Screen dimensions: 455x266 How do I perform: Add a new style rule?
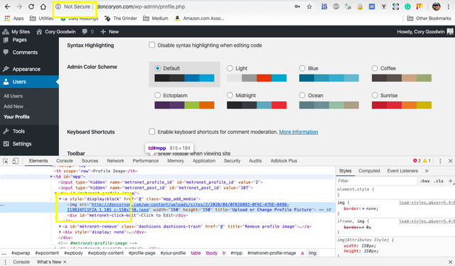(450, 181)
